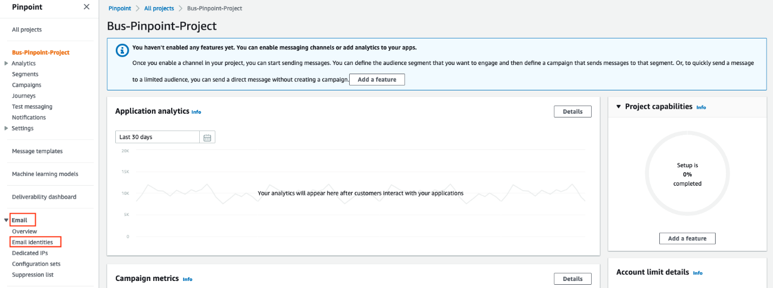The height and width of the screenshot is (288, 773).
Task: Open the Last 30 days date range field
Action: [x=158, y=137]
